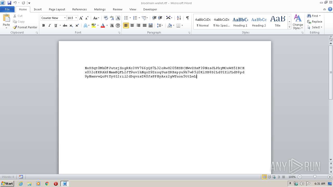Open Internet Explorer from the taskbar
Image resolution: width=333 pixels, height=187 pixels.
[x=21, y=184]
